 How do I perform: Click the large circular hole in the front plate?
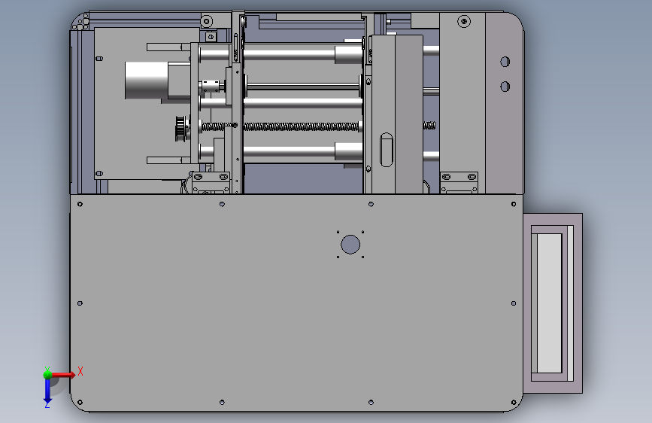[x=350, y=245]
